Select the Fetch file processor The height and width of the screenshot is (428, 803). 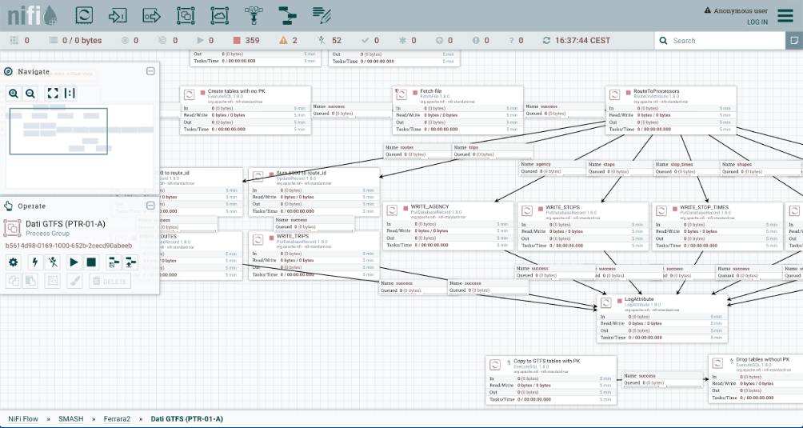click(x=457, y=110)
